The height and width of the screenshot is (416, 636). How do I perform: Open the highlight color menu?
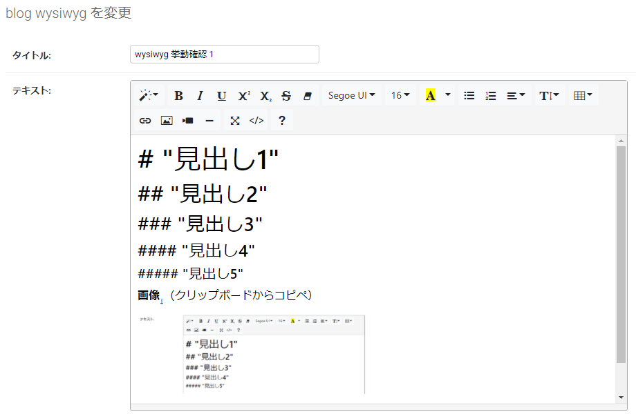pyautogui.click(x=446, y=95)
